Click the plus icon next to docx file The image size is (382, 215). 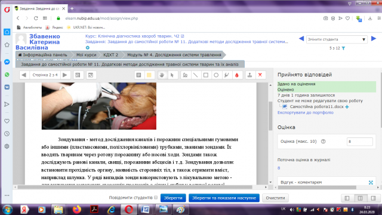click(x=347, y=107)
